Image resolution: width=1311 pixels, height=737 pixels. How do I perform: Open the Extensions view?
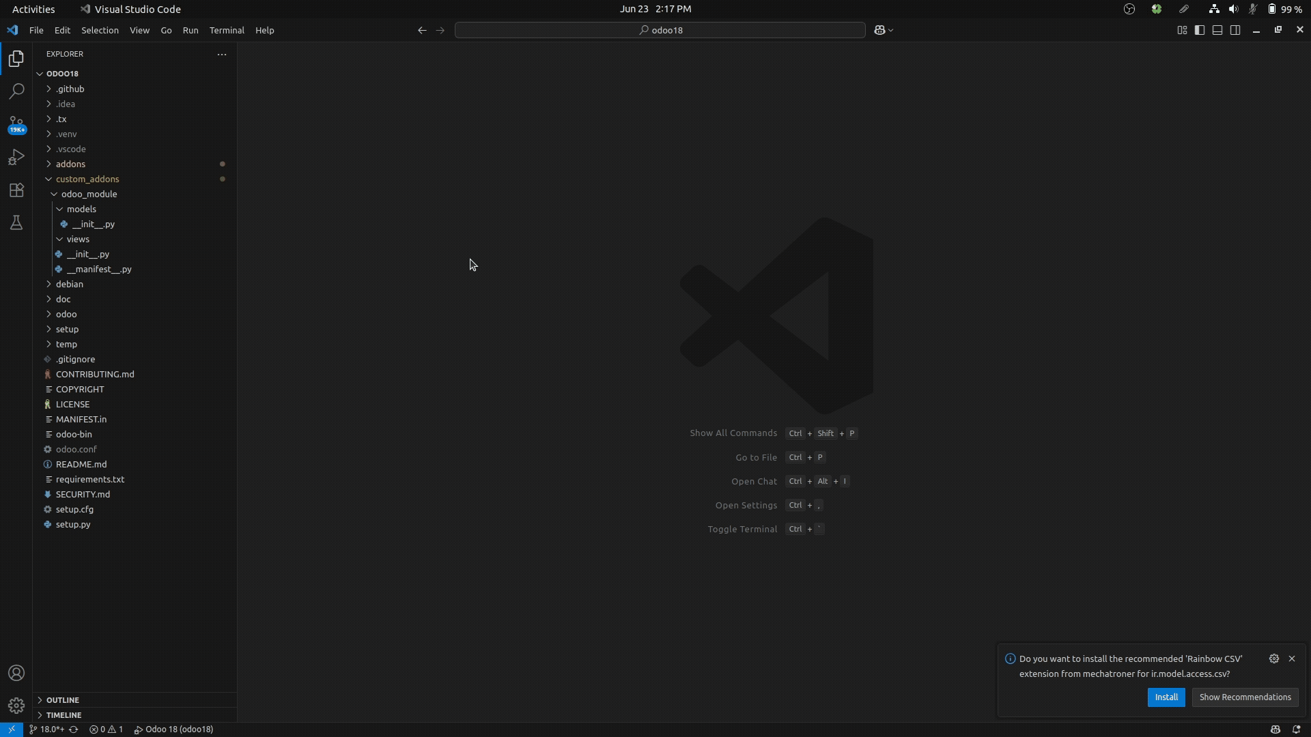(16, 190)
